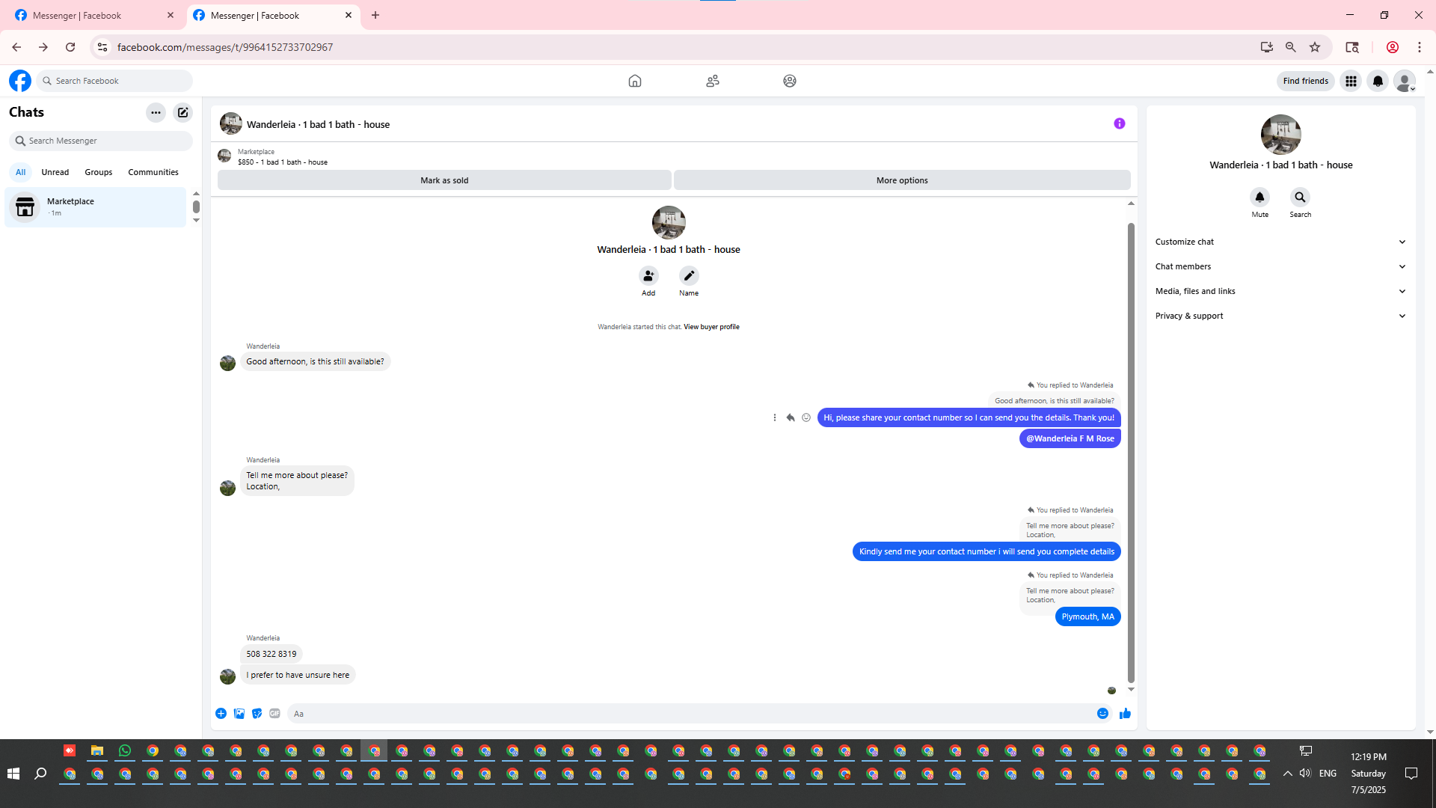Image resolution: width=1436 pixels, height=808 pixels.
Task: Open View buyer profile link
Action: pyautogui.click(x=711, y=327)
